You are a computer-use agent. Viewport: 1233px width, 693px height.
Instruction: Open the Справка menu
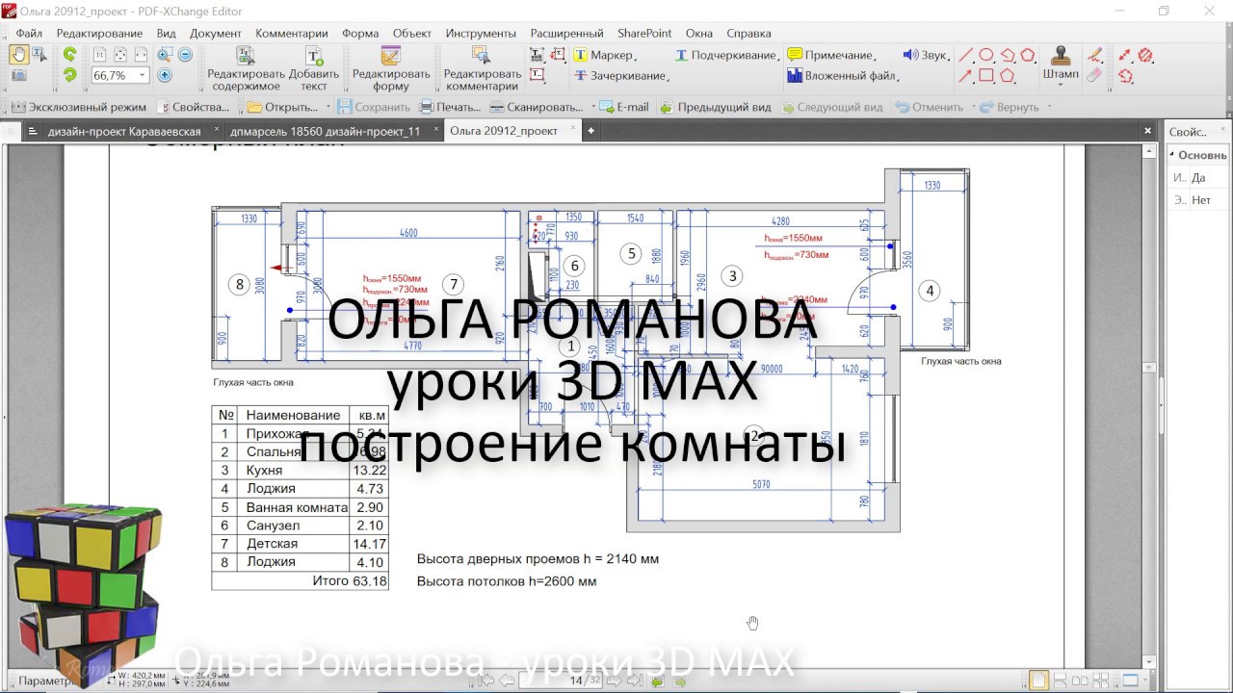click(748, 33)
